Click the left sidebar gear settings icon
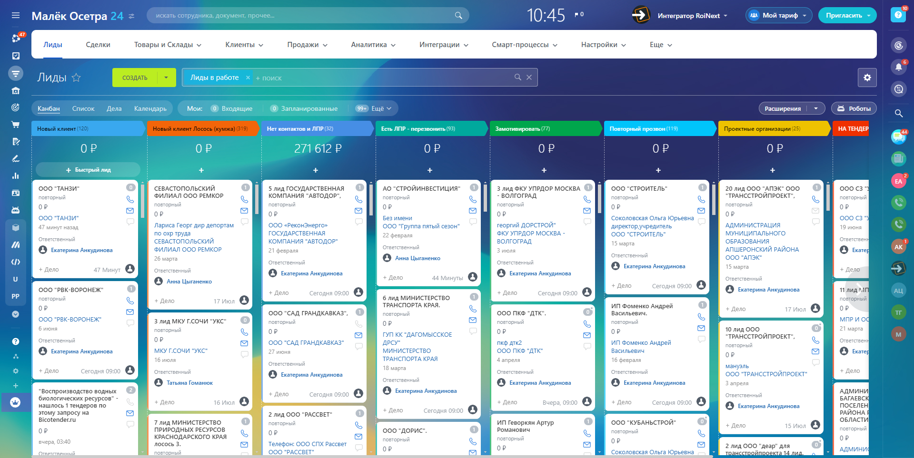 coord(16,371)
